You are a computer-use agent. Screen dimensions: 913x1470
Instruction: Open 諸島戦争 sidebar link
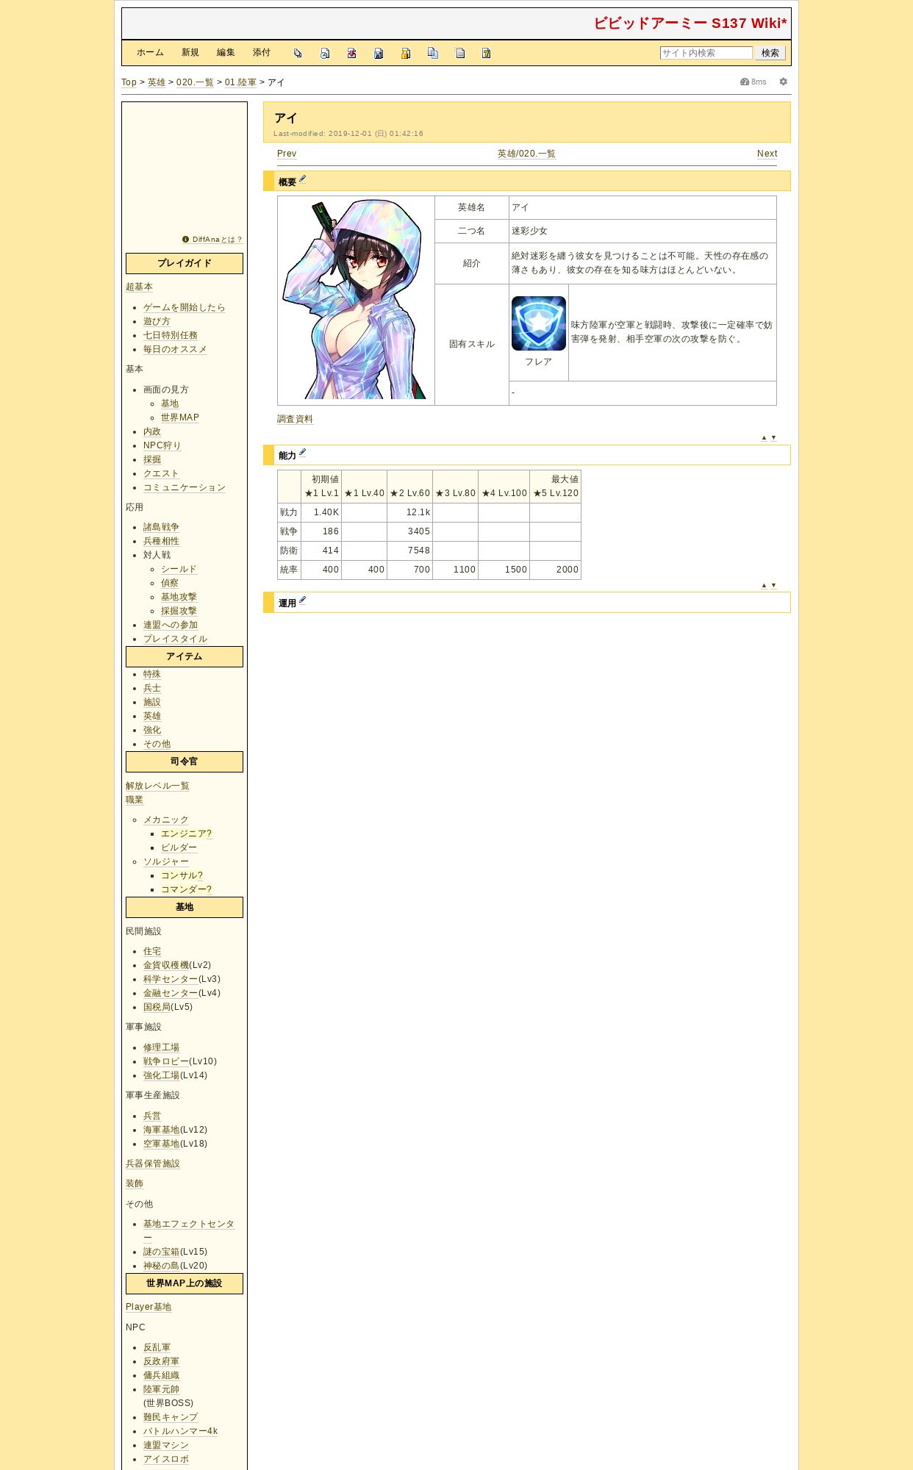pos(161,527)
